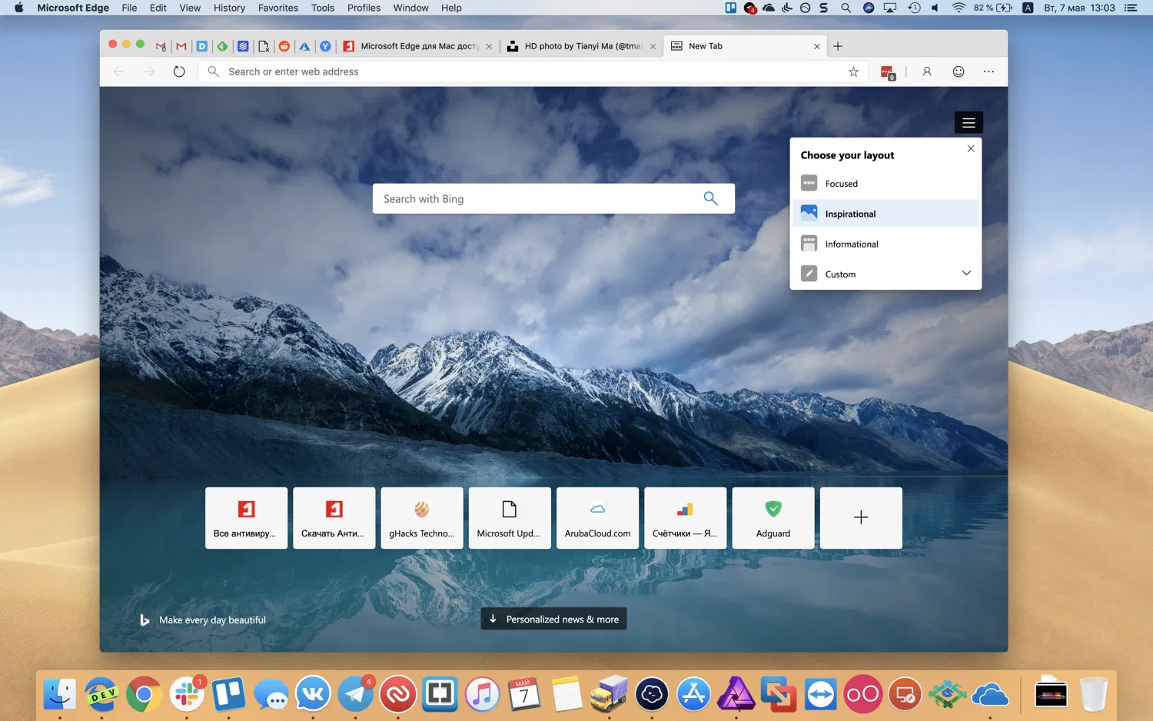Open the Settings and more menu
This screenshot has width=1153, height=721.
(989, 71)
